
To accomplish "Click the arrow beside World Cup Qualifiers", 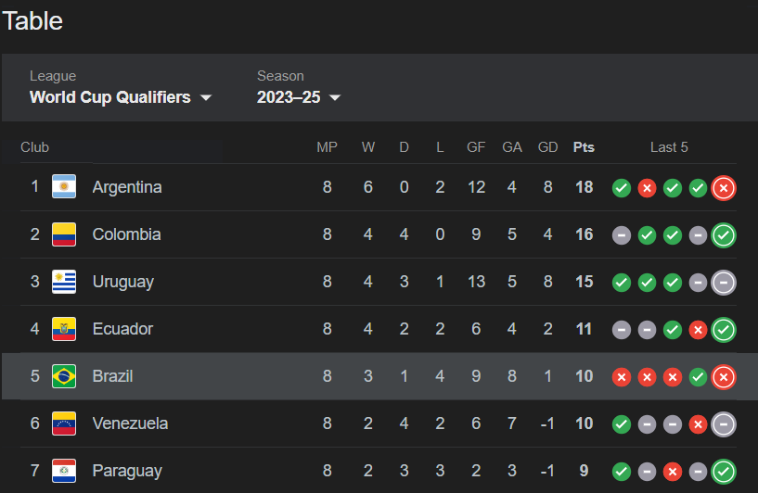I will 206,97.
